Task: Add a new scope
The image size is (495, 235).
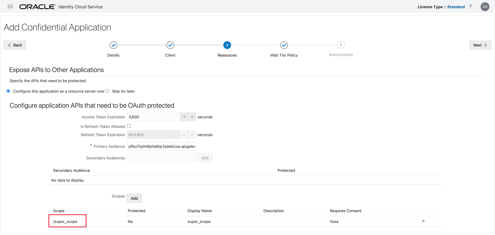Action: (x=134, y=198)
